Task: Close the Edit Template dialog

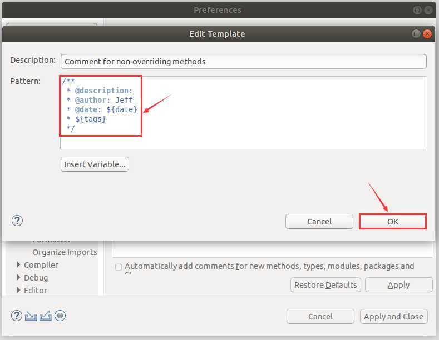Action: click(x=427, y=34)
